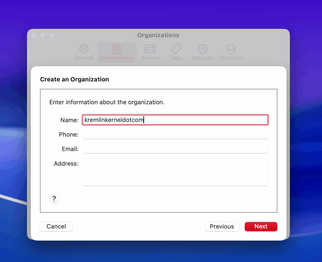
Task: Open the Servers toolbar icon
Action: [150, 49]
